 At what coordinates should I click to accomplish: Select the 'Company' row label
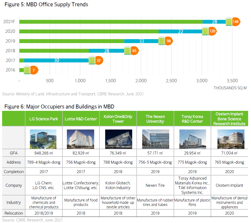point(14,185)
